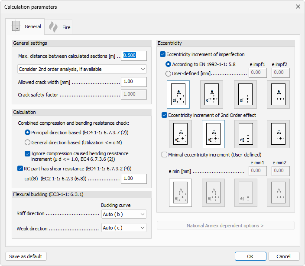This screenshot has width=305, height=266.
Task: Toggle Eccentricity increment of 2nd Order effect
Action: [164, 115]
